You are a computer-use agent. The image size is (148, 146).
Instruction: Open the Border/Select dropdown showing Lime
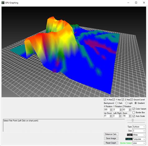coord(139,143)
